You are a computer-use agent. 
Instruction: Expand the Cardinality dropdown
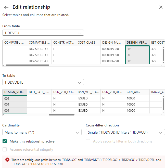42,132
